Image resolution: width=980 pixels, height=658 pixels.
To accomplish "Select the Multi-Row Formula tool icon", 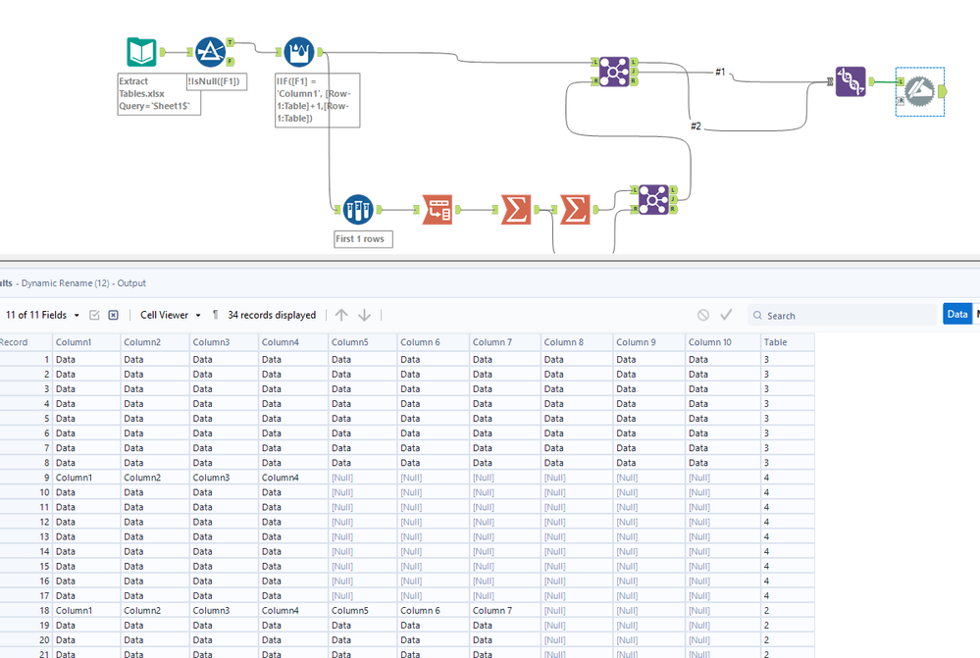I will [x=299, y=52].
